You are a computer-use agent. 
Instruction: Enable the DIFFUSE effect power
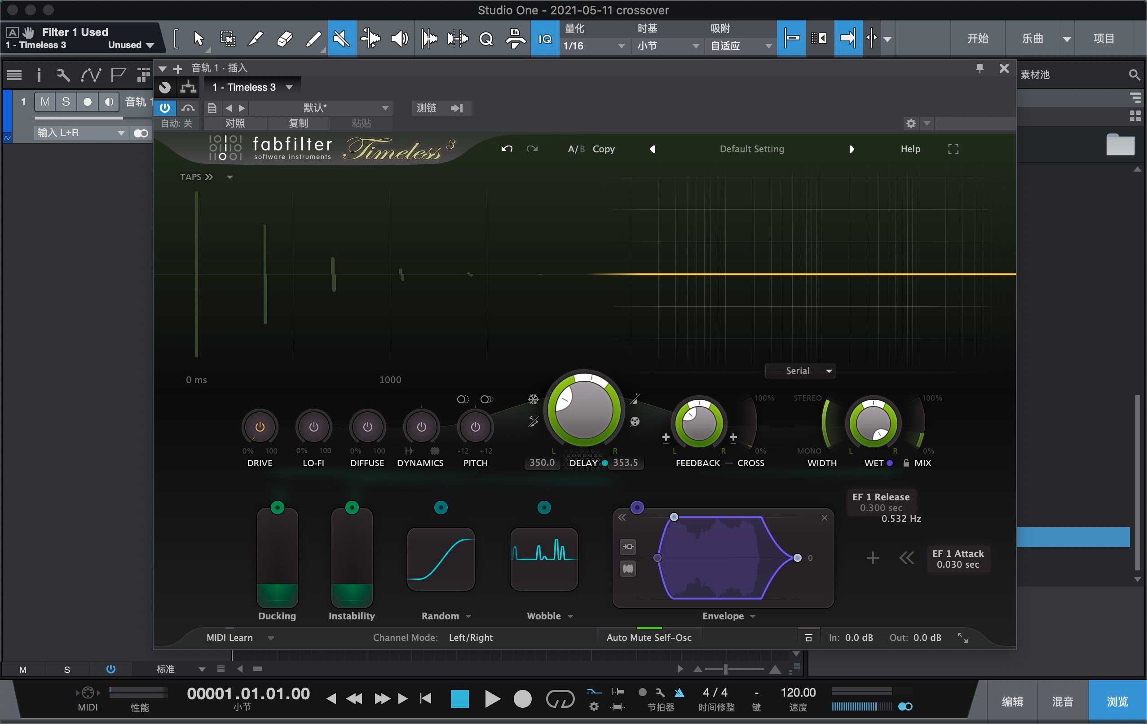pos(367,427)
